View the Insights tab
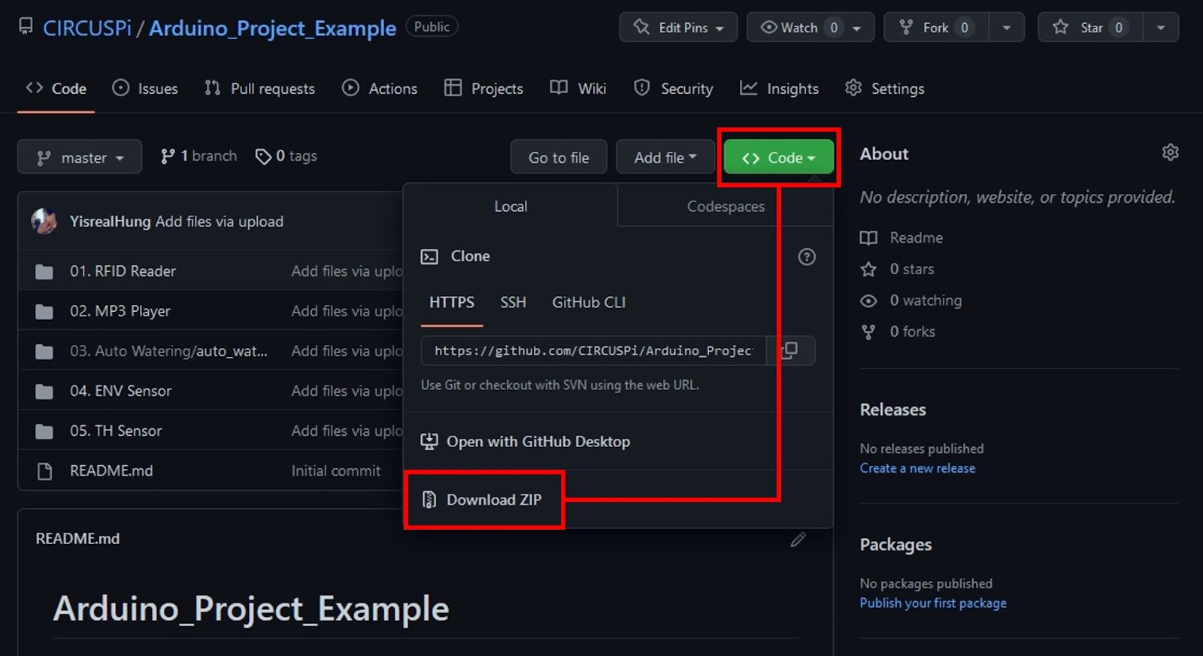 pos(779,88)
